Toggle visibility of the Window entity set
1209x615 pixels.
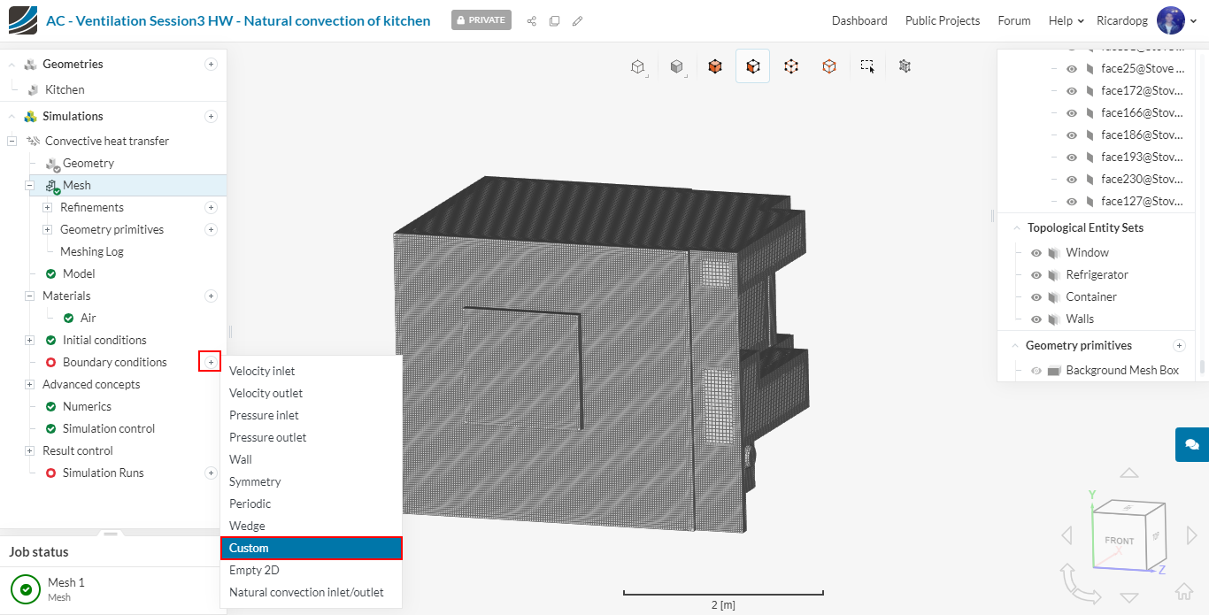(x=1036, y=252)
